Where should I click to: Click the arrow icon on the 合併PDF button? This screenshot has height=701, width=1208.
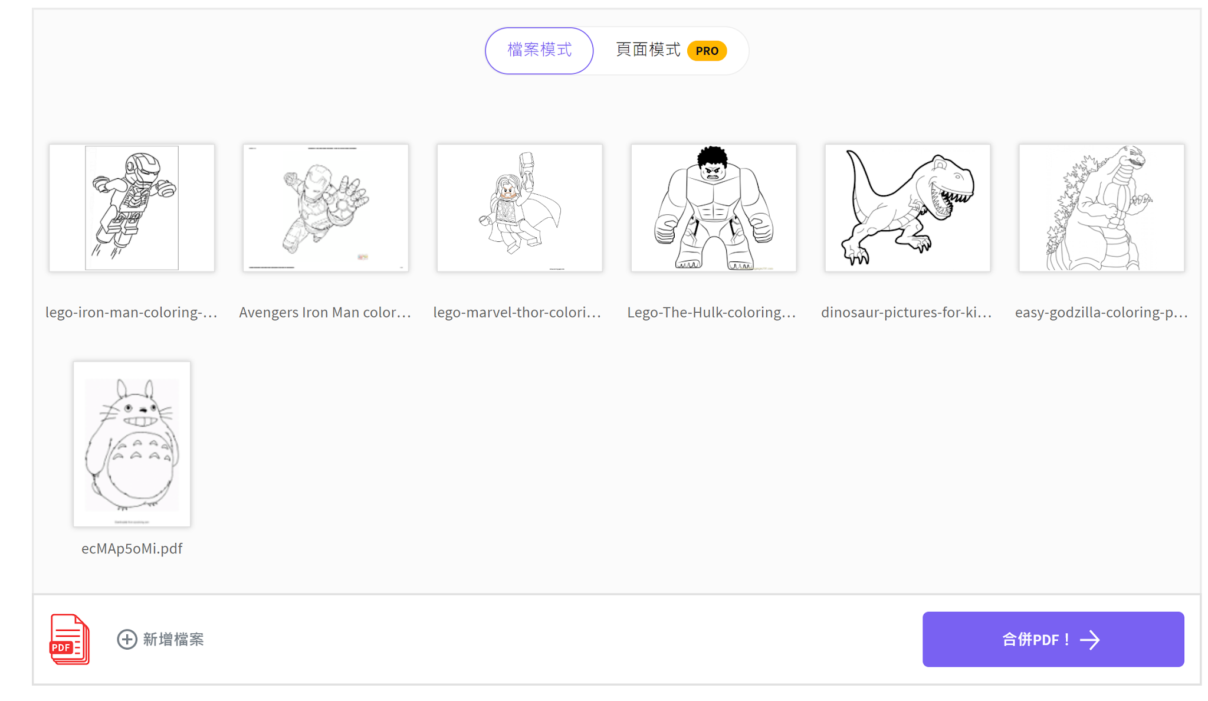[x=1090, y=640]
